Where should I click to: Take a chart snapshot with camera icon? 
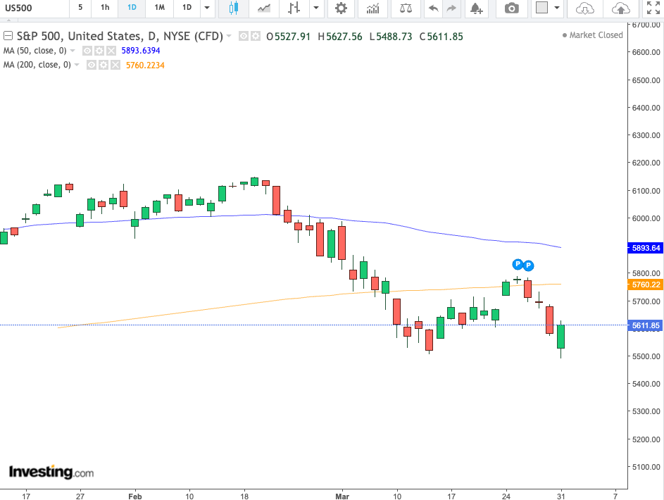coord(511,9)
